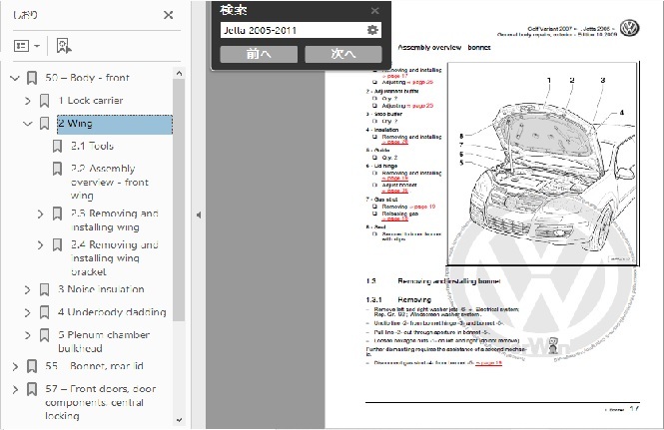This screenshot has width=664, height=430.
Task: Select the 2 Wing bookmark
Action: [115, 124]
